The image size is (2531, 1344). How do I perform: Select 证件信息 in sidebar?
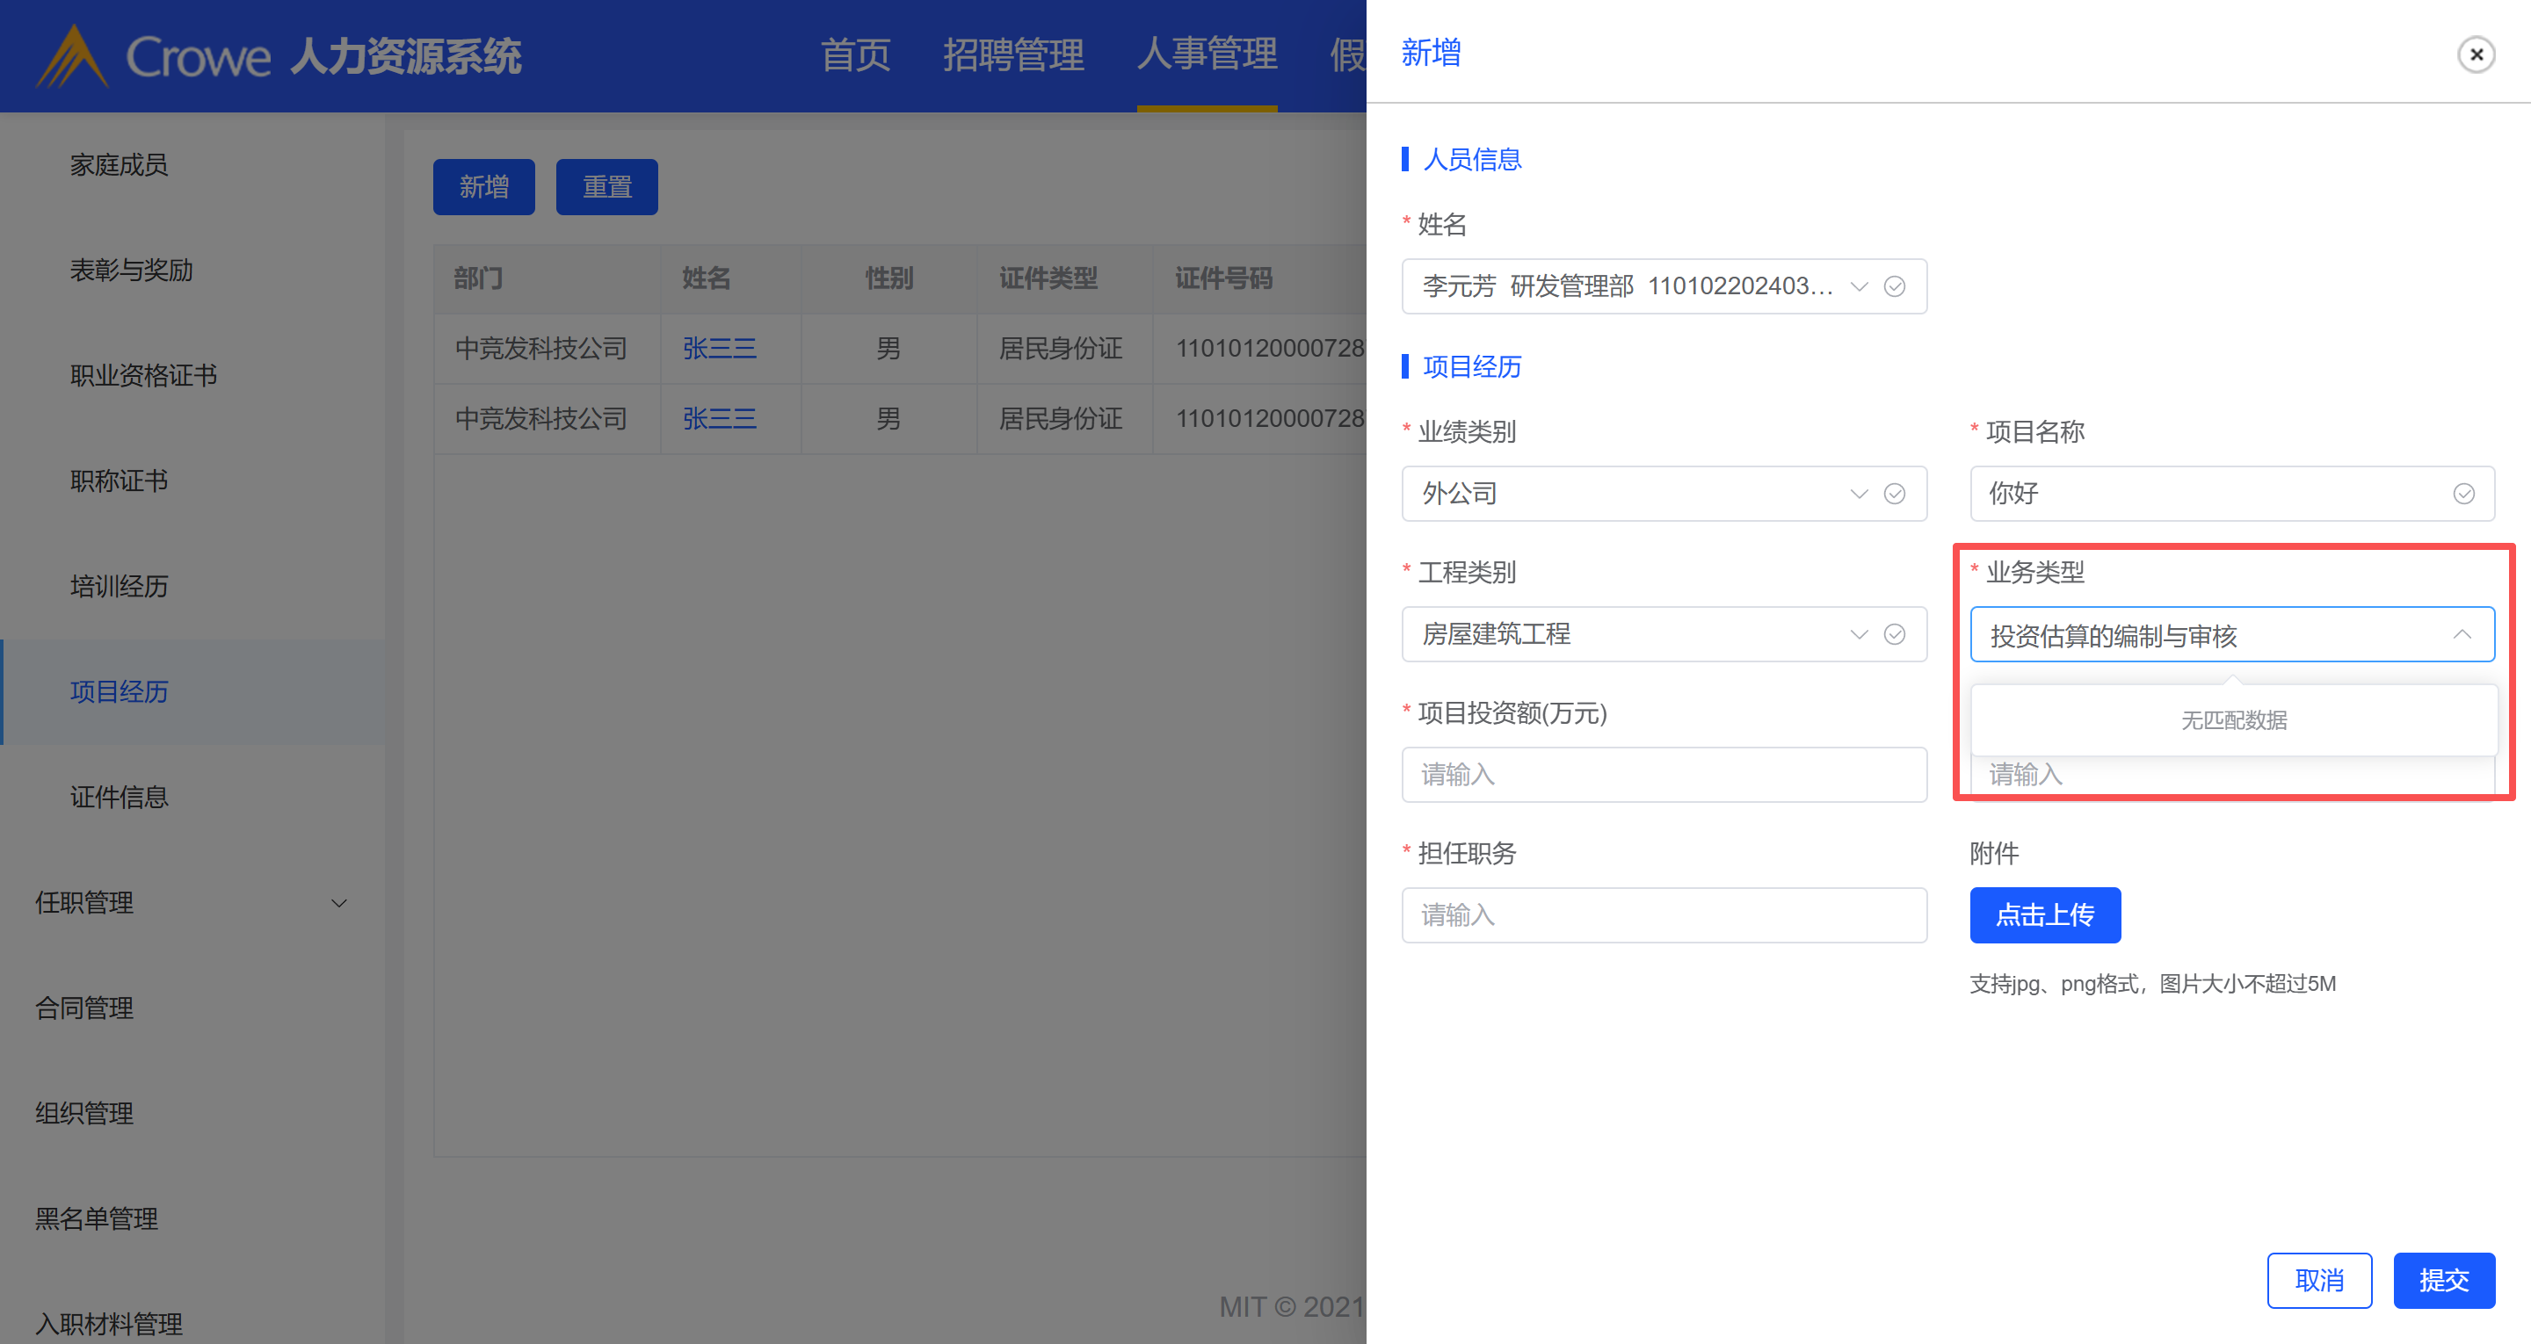[119, 797]
